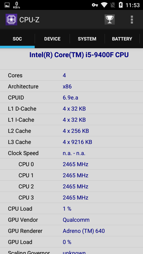The image size is (143, 254).
Task: Select the CPU Load row
Action: [71, 209]
